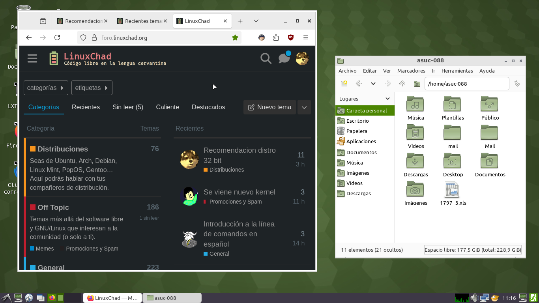The height and width of the screenshot is (303, 539).
Task: Open the chat bubble notifications icon
Action: (x=284, y=59)
